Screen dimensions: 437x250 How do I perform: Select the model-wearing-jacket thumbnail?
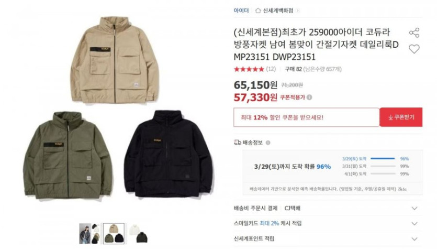(89, 234)
